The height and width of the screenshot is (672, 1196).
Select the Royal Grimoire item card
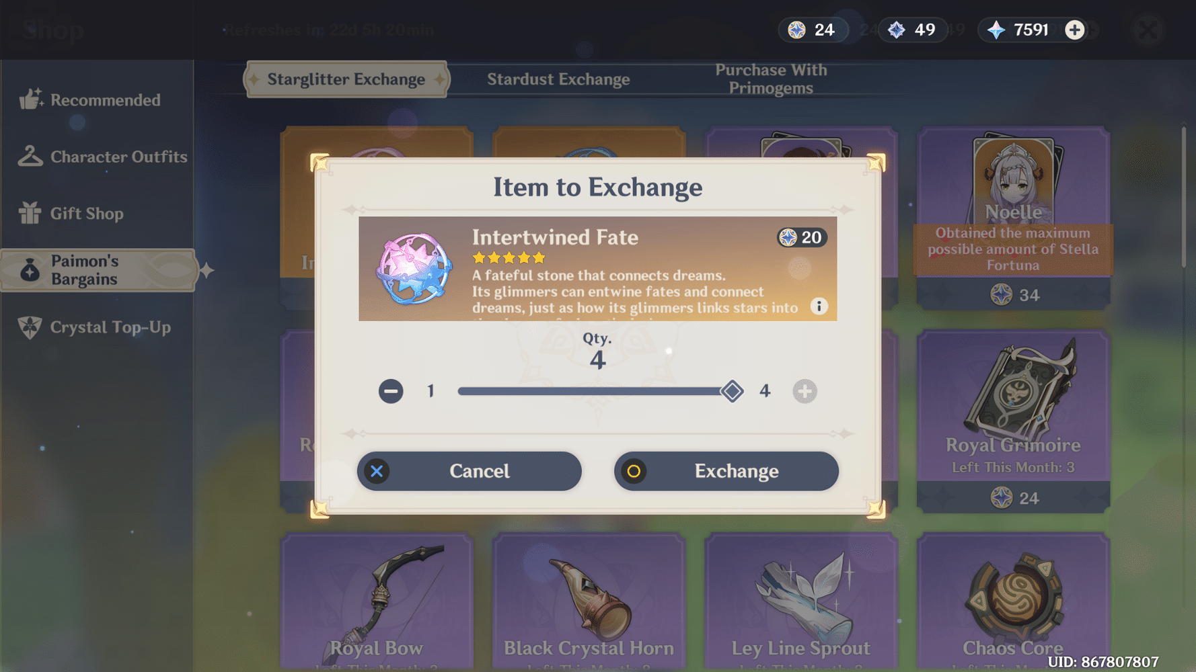pyautogui.click(x=1013, y=422)
